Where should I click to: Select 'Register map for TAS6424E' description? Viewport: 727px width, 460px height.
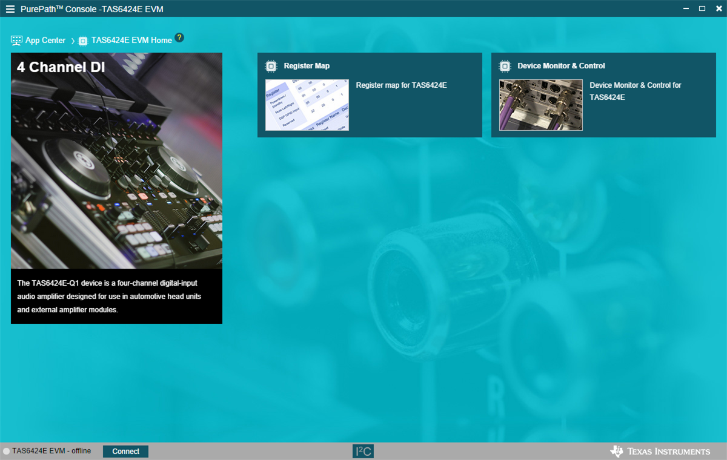point(401,85)
